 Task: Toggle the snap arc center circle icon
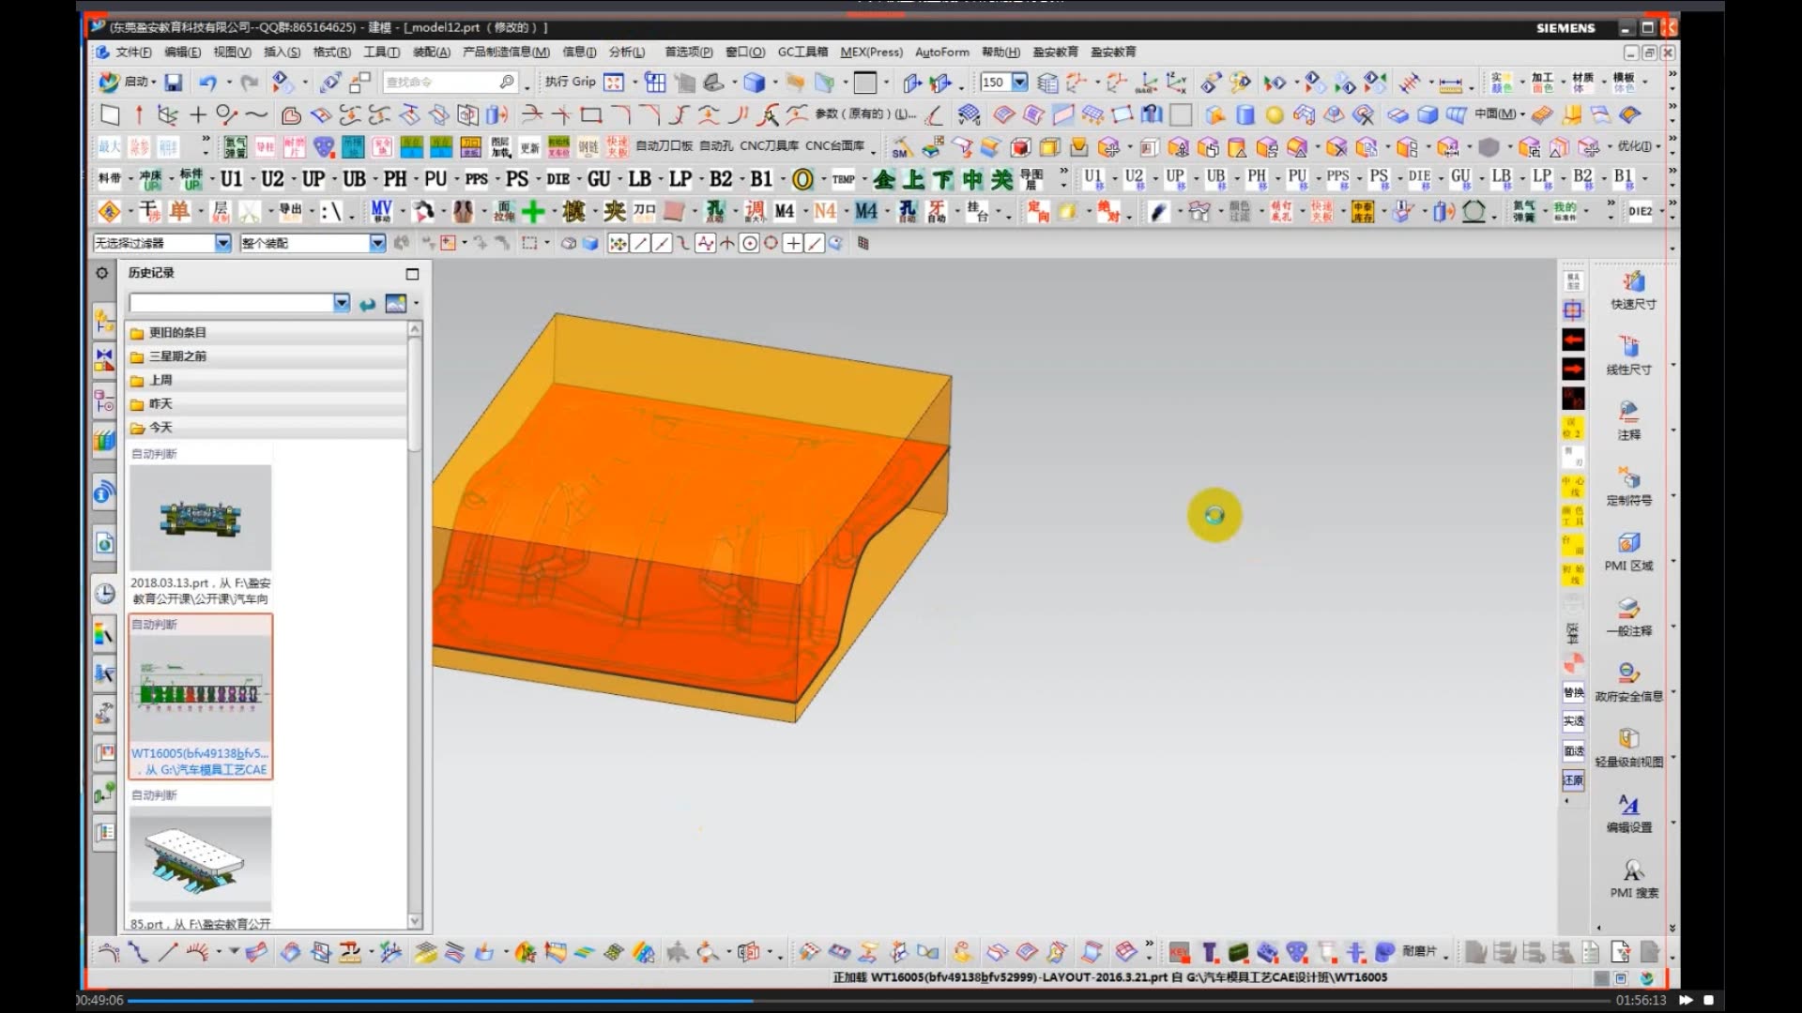click(749, 244)
